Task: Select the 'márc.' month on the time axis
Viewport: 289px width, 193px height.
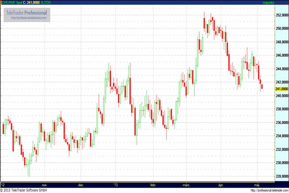Action: point(186,185)
